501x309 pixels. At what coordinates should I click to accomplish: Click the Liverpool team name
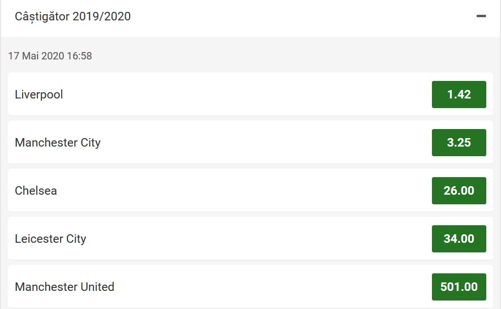point(39,95)
